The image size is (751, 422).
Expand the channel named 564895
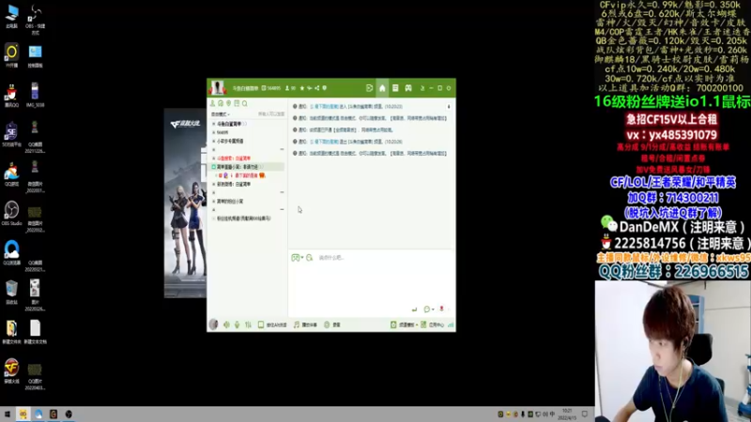pos(214,132)
